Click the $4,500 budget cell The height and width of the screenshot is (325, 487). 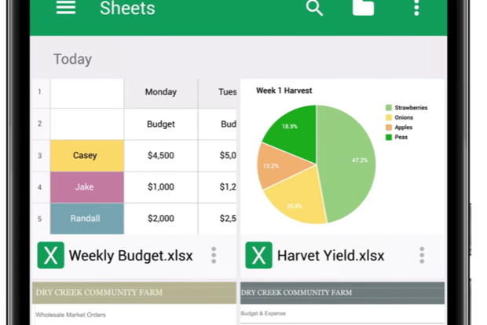pyautogui.click(x=161, y=156)
